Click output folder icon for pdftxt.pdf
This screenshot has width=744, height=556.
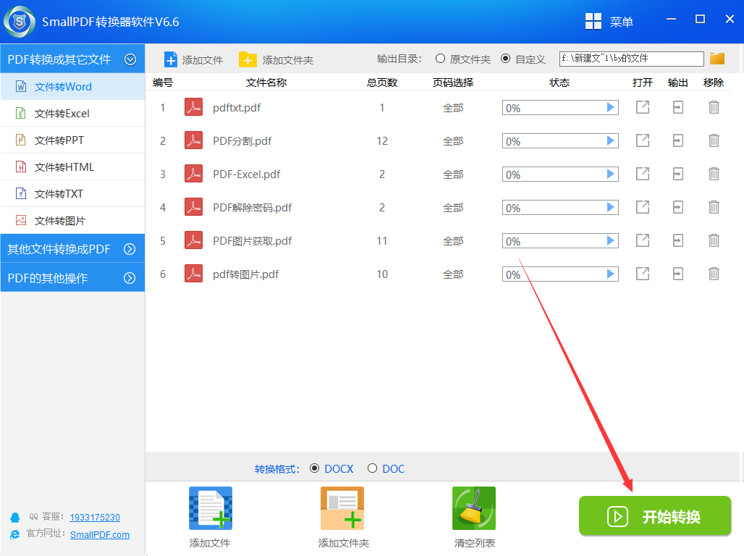pyautogui.click(x=678, y=107)
